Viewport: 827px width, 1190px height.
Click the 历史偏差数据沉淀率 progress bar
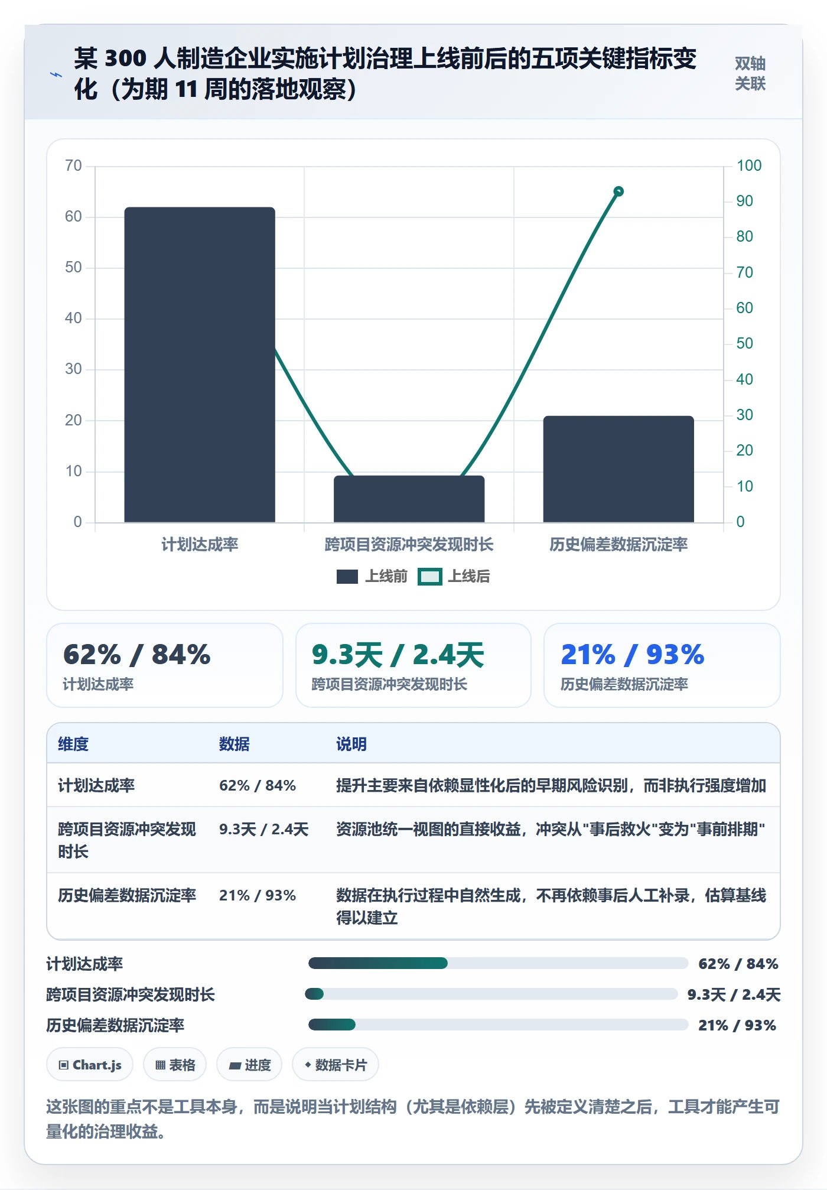pyautogui.click(x=499, y=1025)
